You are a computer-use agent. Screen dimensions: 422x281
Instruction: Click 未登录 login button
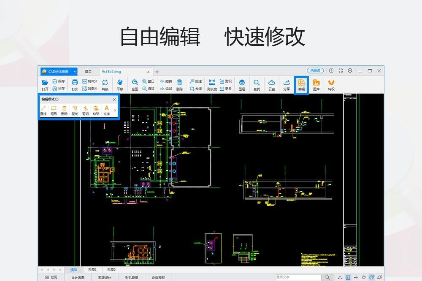[x=315, y=70]
